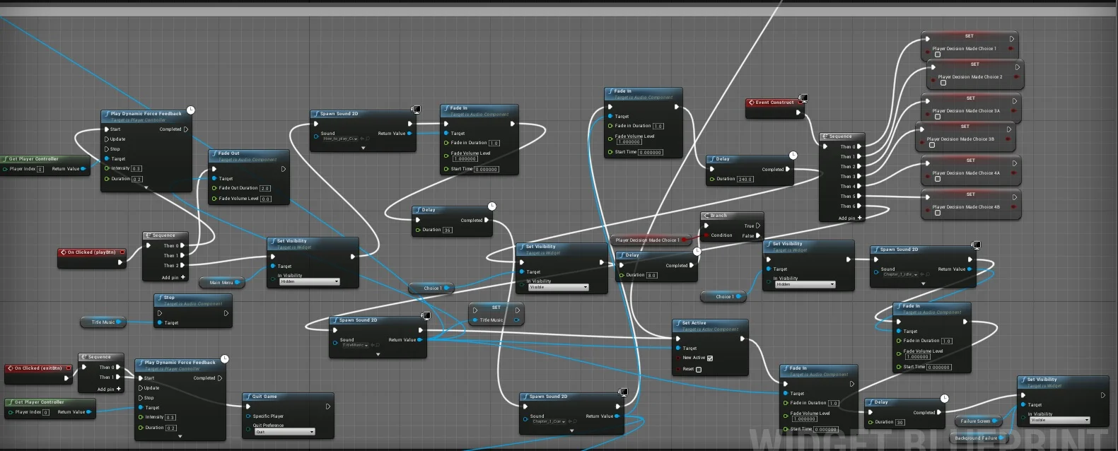Select the Background Failure variable node
1118x451 pixels.
pos(978,438)
